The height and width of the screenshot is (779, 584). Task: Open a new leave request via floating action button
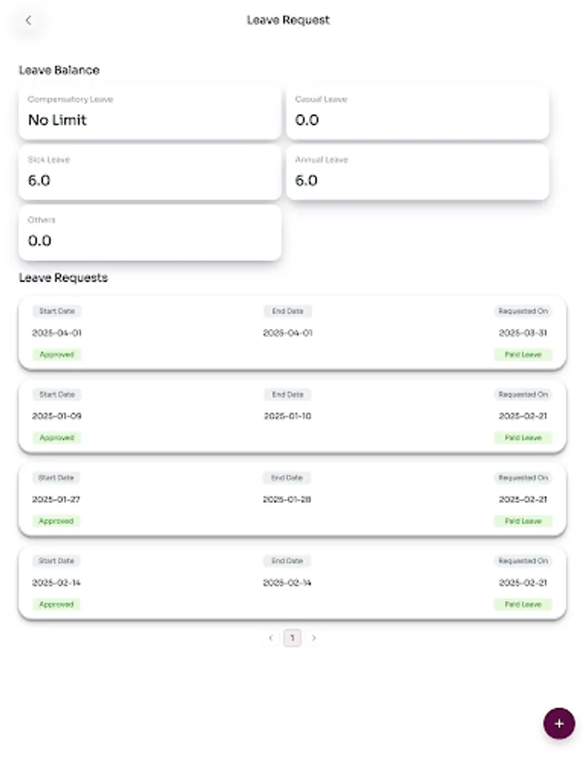click(559, 724)
